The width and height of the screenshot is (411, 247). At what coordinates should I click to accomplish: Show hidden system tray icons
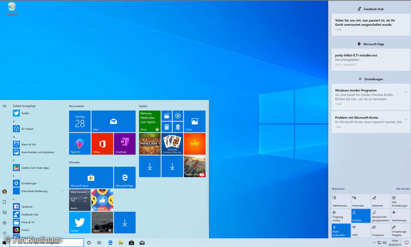click(374, 243)
